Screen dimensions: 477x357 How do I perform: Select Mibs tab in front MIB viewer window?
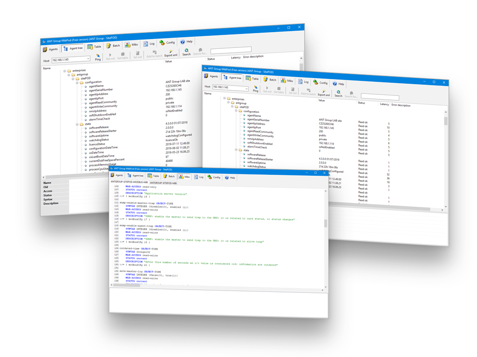click(x=184, y=177)
